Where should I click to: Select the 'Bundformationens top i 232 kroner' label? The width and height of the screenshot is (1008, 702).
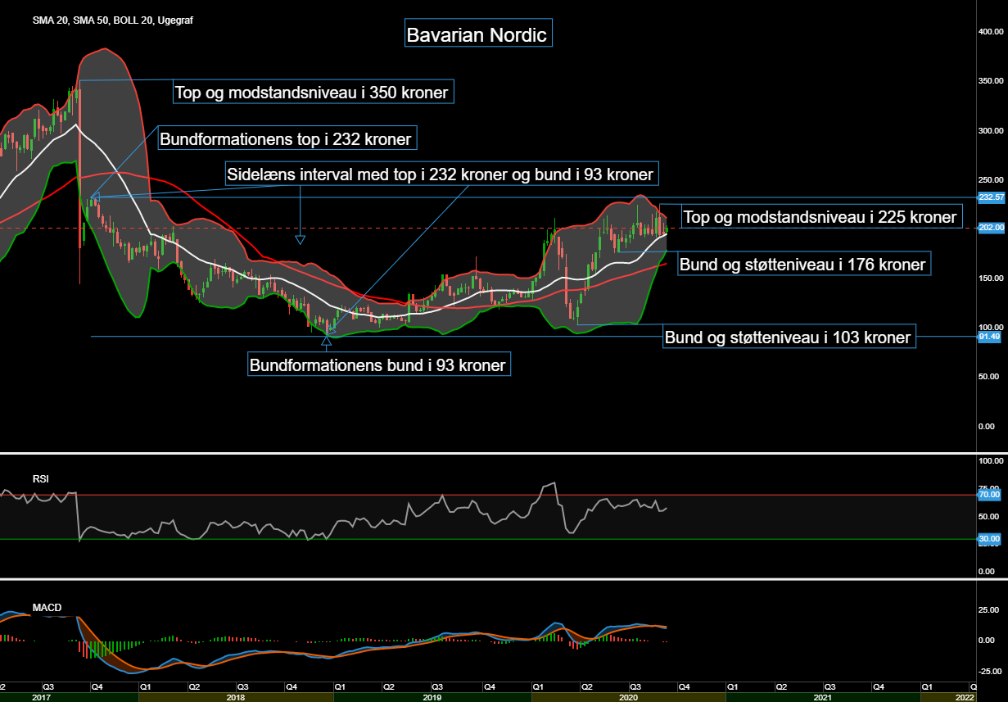coord(286,138)
